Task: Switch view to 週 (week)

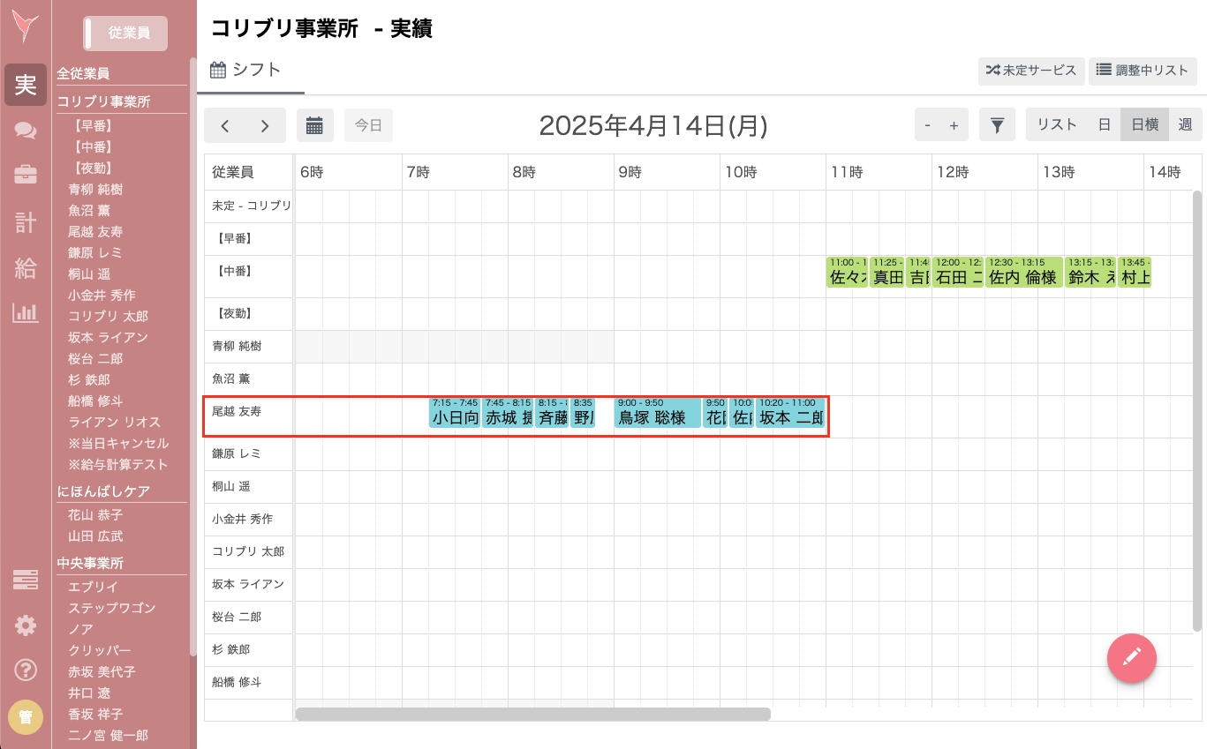Action: pos(1185,124)
